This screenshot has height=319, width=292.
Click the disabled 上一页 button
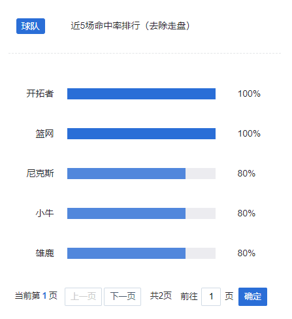pyautogui.click(x=83, y=297)
